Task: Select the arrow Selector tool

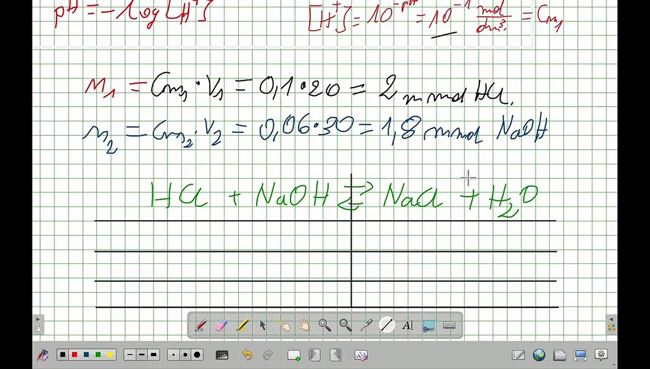Action: tap(263, 325)
